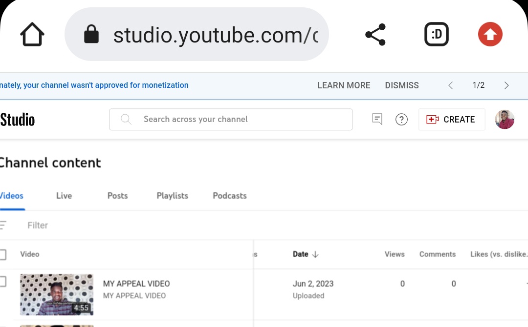Click the studio.youtube.com address bar
This screenshot has height=327, width=528.
tap(197, 34)
